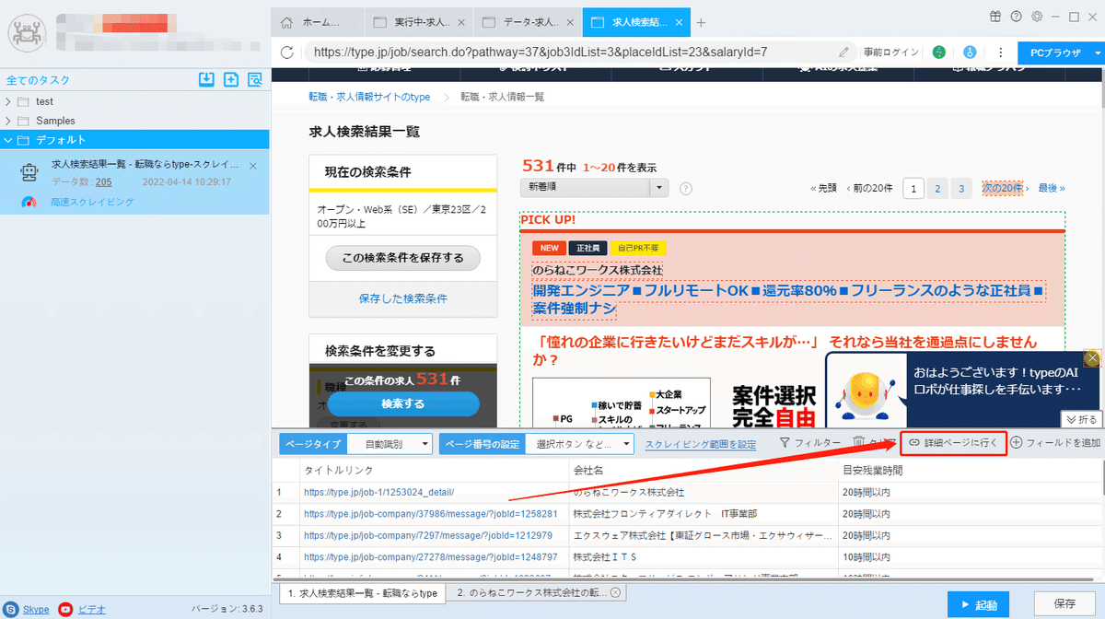Viewport: 1105px width, 619px height.
Task: Click the Skype icon at the bottom left
Action: pyautogui.click(x=11, y=609)
